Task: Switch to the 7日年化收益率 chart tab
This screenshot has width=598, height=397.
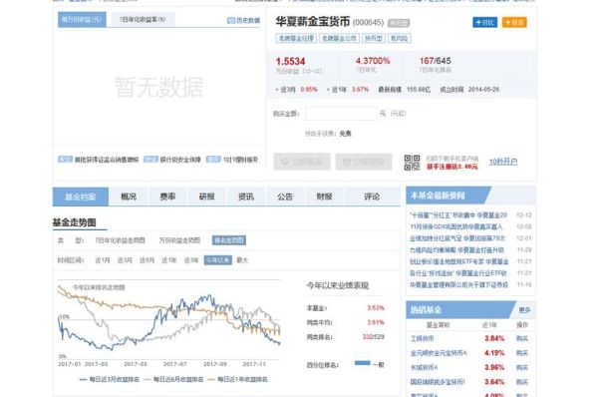Action: [142, 20]
